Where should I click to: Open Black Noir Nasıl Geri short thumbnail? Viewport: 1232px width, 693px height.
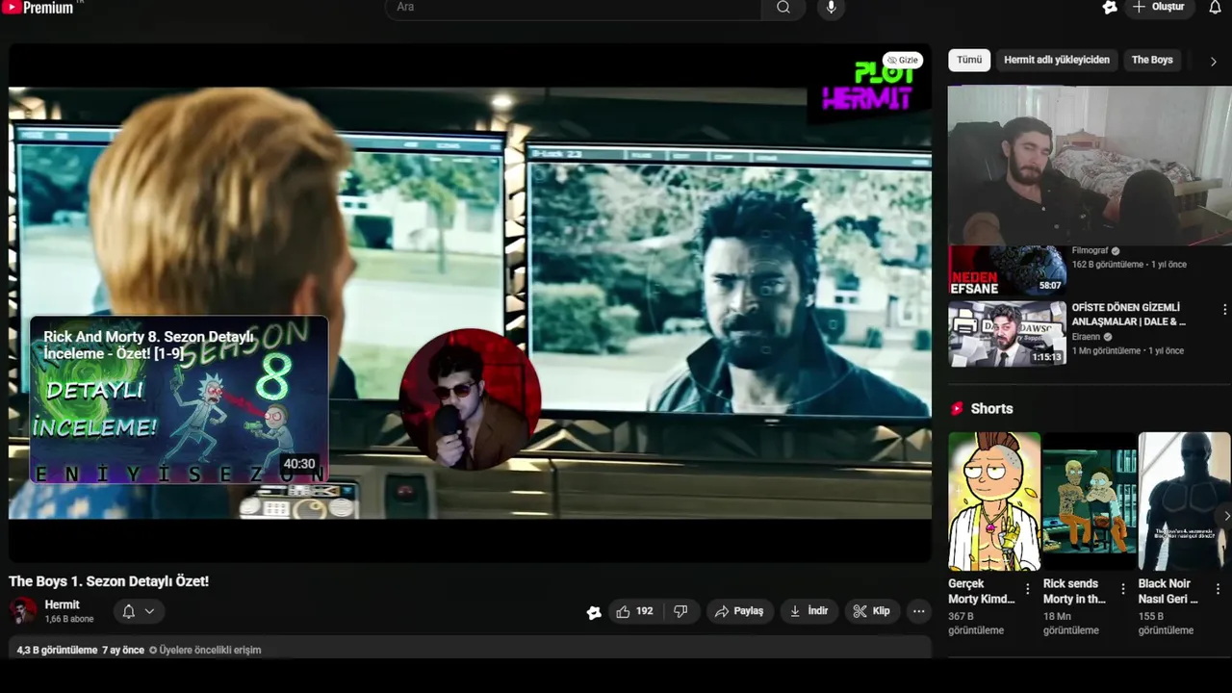pyautogui.click(x=1185, y=501)
